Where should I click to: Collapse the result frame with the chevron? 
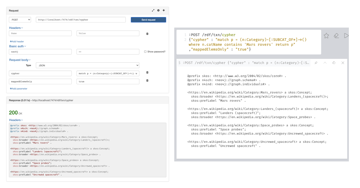click(x=325, y=63)
